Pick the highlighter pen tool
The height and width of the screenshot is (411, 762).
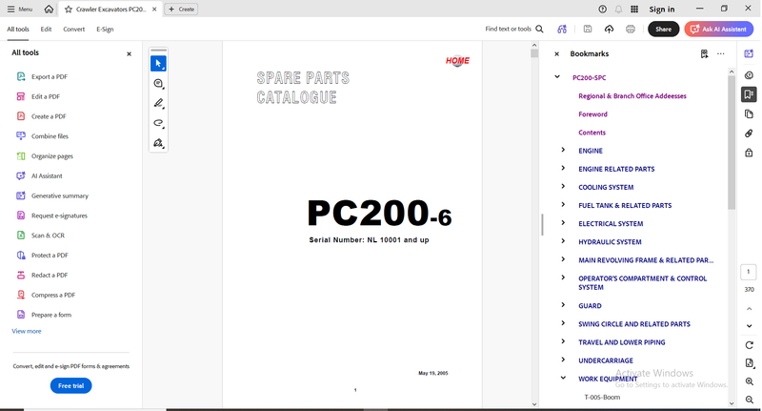click(158, 103)
